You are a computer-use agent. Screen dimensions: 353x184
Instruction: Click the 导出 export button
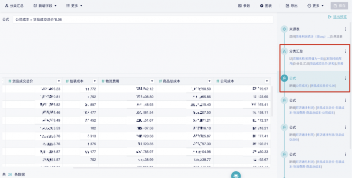point(292,6)
